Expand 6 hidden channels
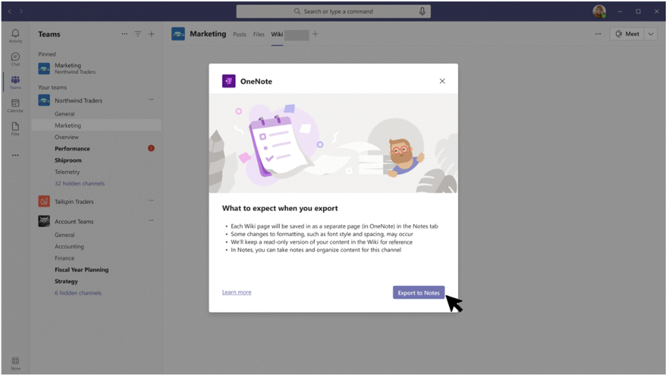 pos(78,293)
